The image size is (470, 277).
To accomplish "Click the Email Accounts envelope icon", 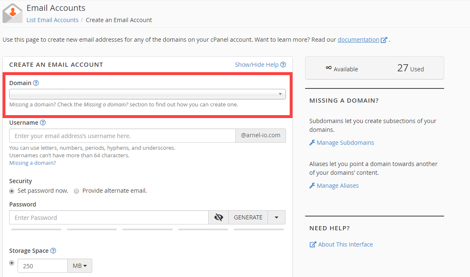I will [x=12, y=13].
